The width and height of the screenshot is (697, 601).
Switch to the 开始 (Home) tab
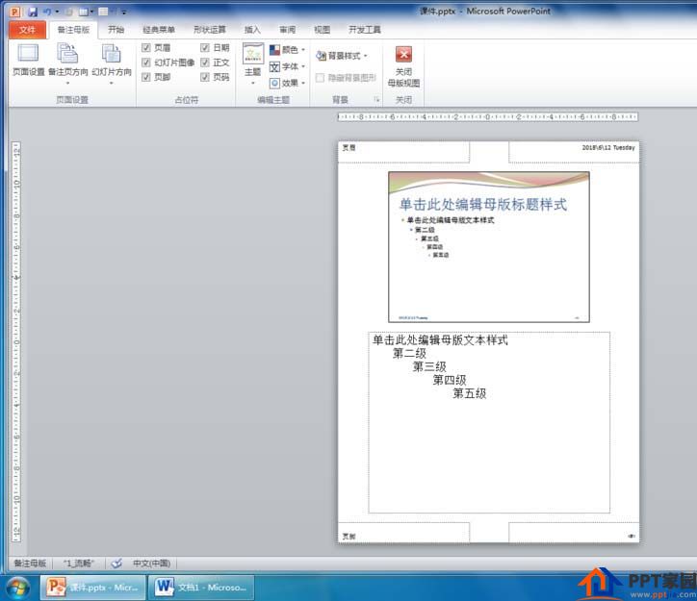[116, 30]
